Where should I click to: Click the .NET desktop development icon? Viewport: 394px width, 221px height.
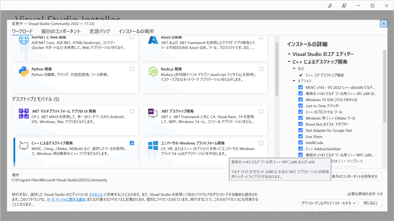153,113
